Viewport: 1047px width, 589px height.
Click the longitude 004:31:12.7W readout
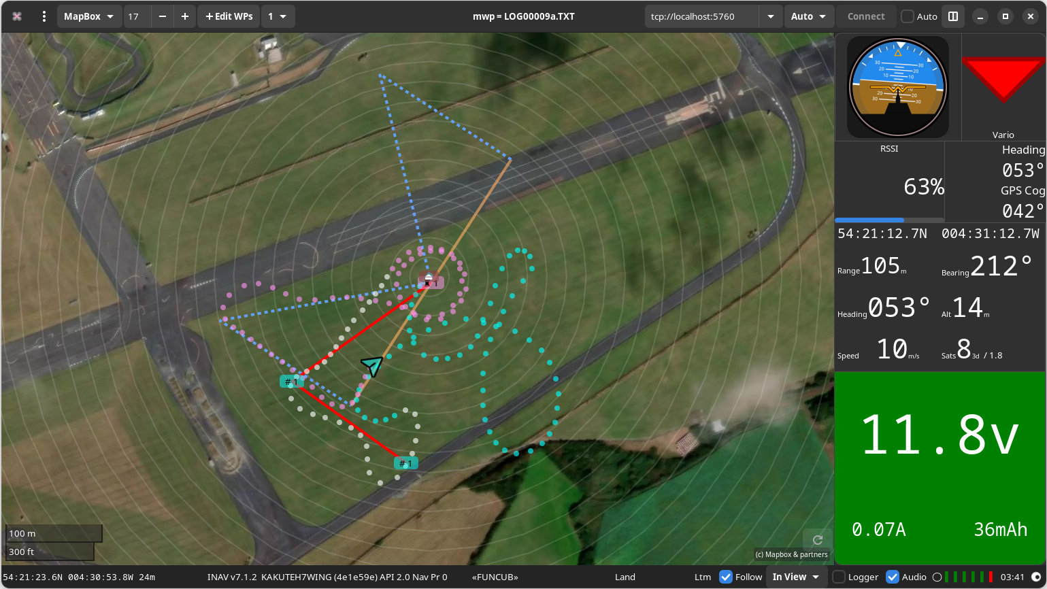[991, 234]
